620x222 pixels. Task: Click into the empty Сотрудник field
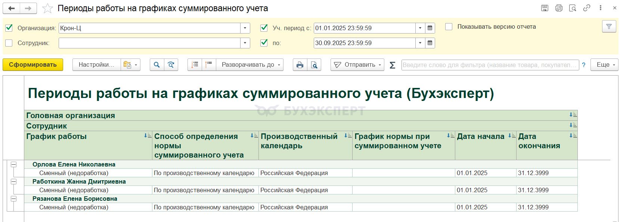point(149,43)
